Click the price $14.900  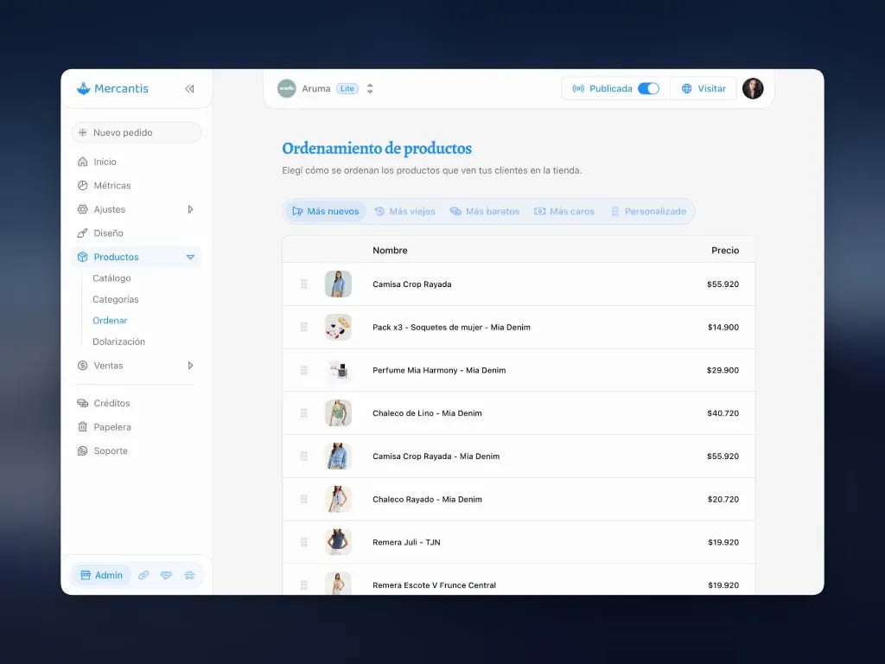pyautogui.click(x=723, y=328)
